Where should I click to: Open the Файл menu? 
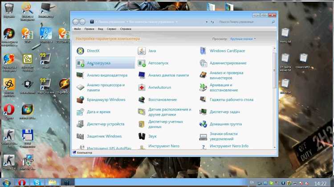click(78, 29)
